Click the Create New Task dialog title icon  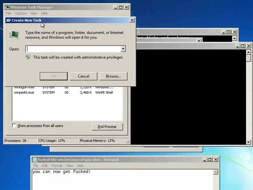coord(9,20)
